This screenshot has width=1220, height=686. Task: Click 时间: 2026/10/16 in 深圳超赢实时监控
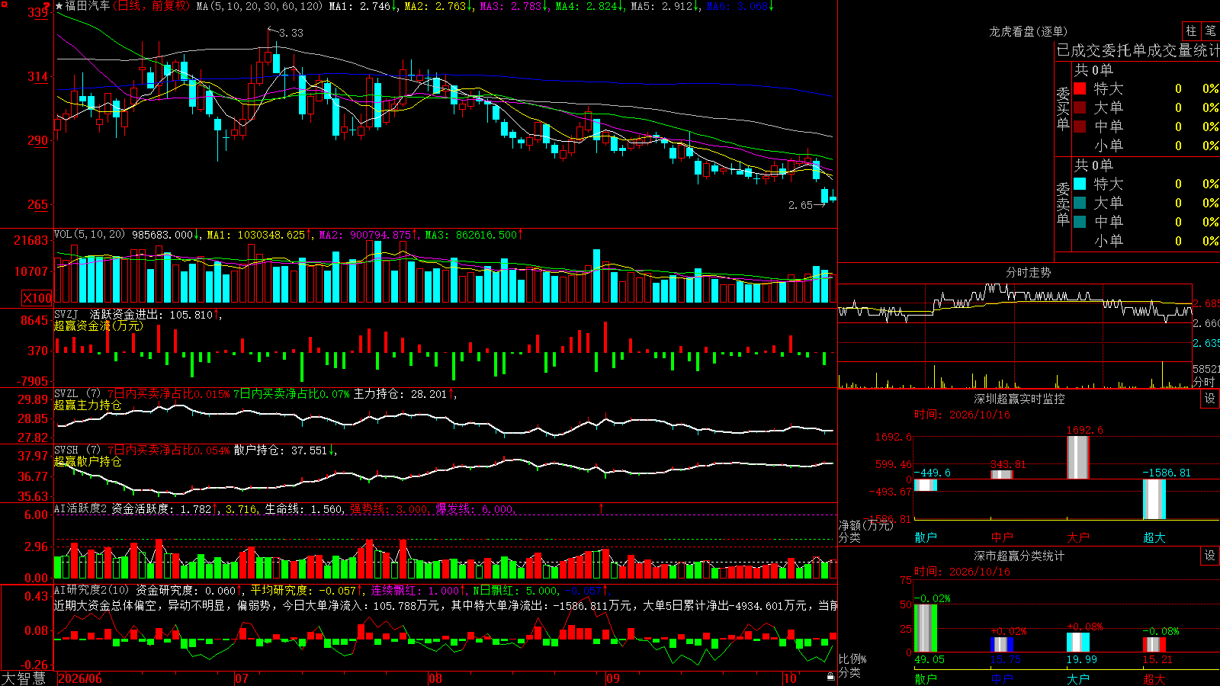(x=962, y=415)
